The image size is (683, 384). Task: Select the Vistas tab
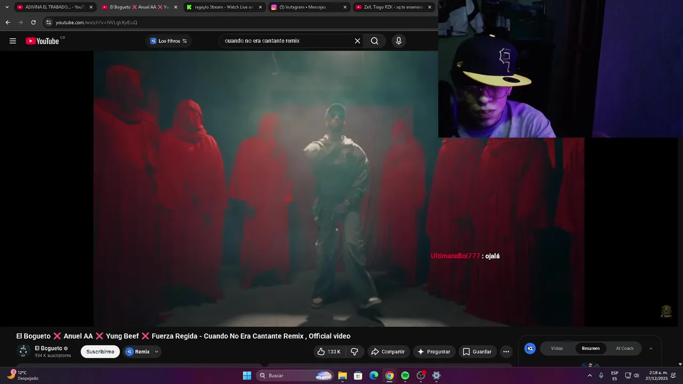(557, 348)
